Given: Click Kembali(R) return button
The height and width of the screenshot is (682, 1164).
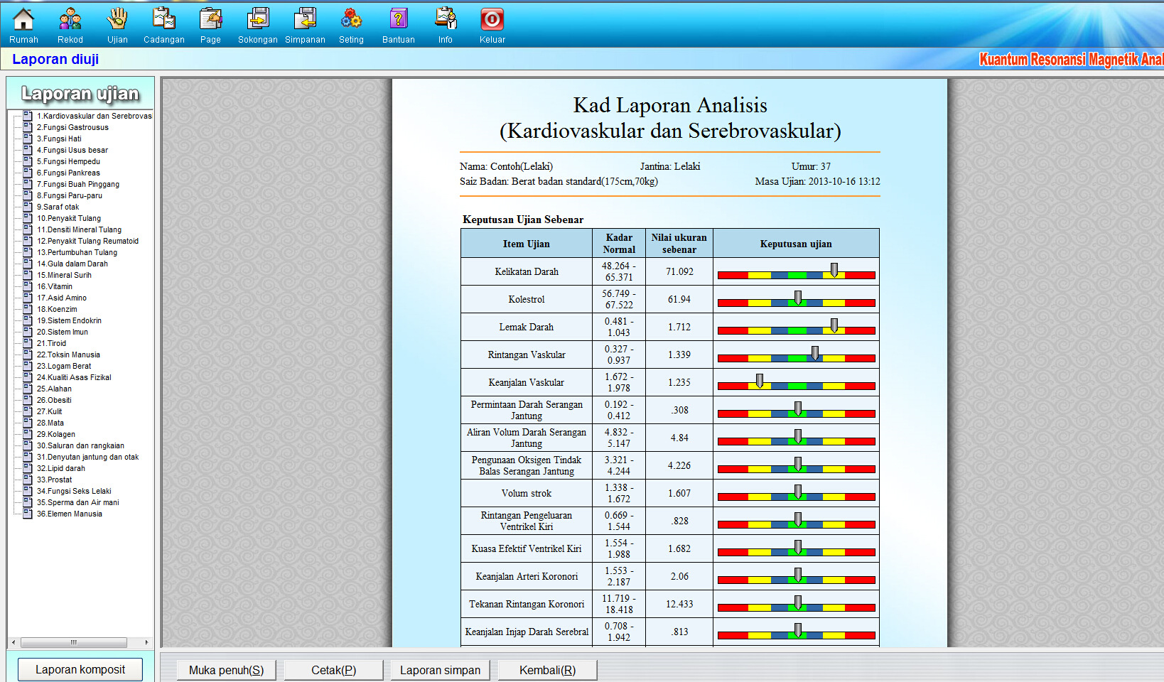Looking at the screenshot, I should pyautogui.click(x=548, y=670).
